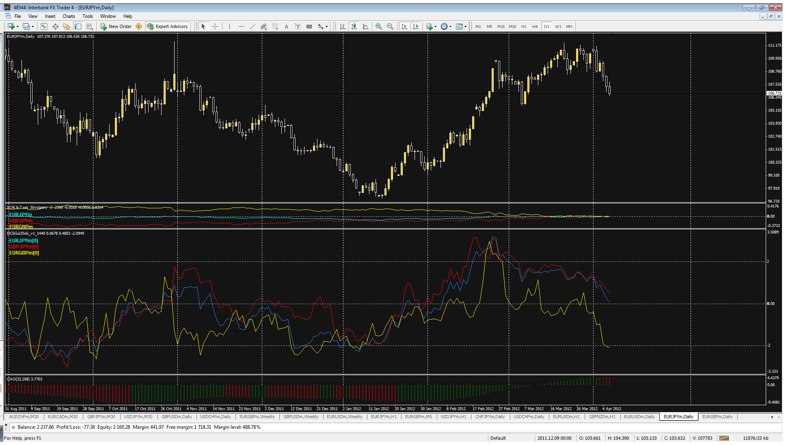This screenshot has width=786, height=445.
Task: Switch to M1 timeframe
Action: (478, 26)
